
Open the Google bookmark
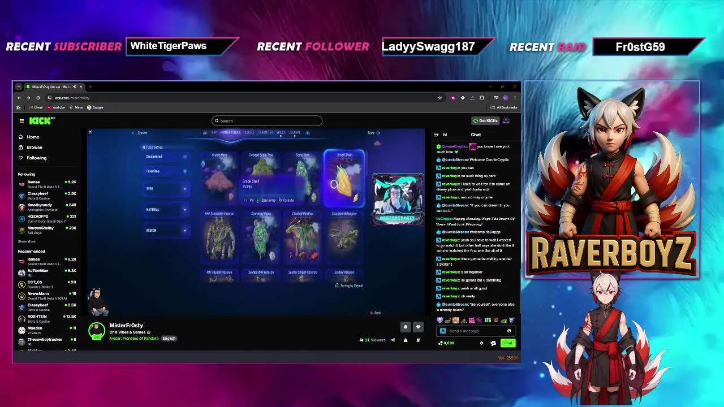(x=96, y=107)
